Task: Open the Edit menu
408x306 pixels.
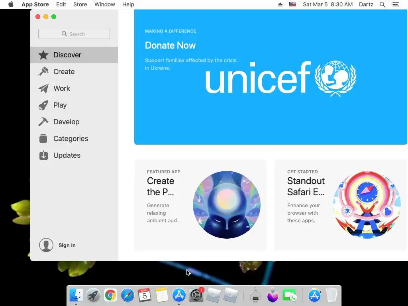Action: point(61,4)
